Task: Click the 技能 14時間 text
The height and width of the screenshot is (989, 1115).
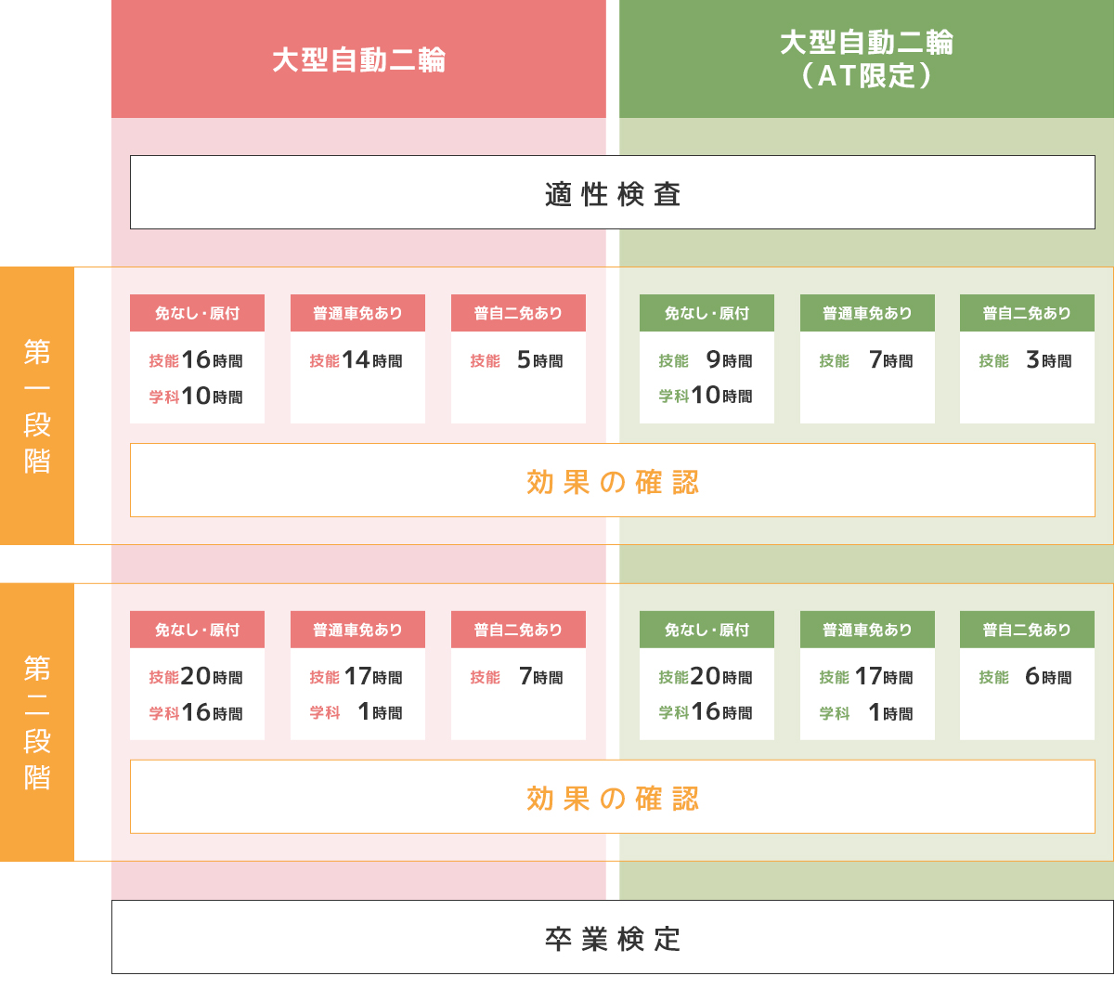Action: [x=357, y=360]
